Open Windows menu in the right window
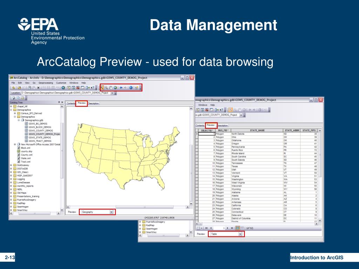Viewport: 359px width, 269px height. coord(203,105)
